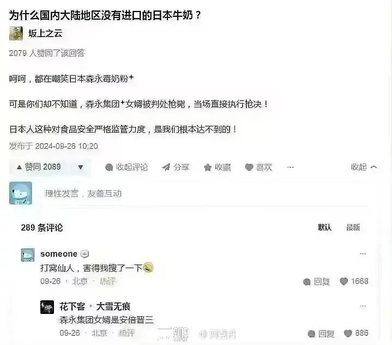
Task: Bookmark the answer with 收藏 star icon
Action: 218,167
